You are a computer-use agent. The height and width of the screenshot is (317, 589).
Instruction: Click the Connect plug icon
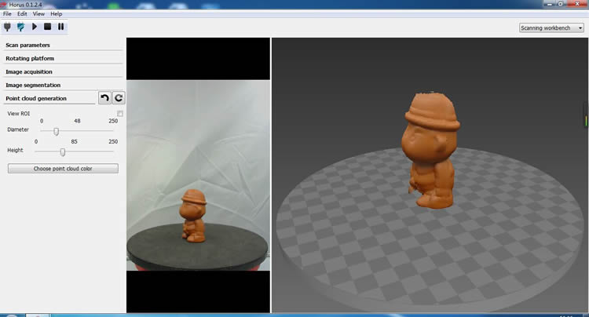8,27
